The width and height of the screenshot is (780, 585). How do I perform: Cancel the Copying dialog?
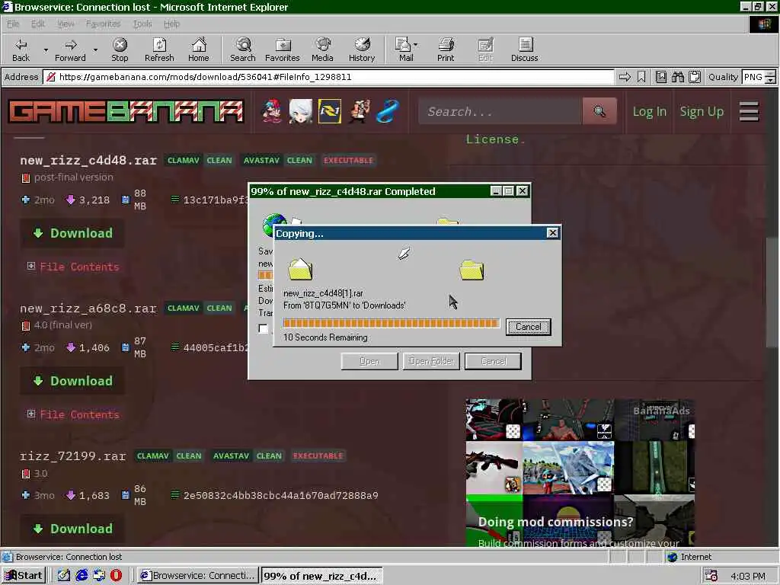(x=529, y=327)
